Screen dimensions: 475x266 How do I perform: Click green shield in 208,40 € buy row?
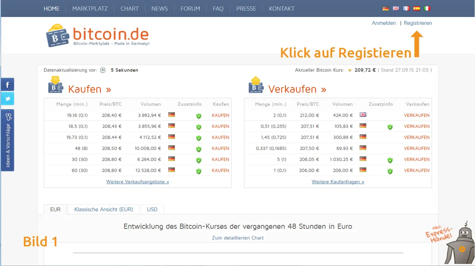tap(199, 116)
